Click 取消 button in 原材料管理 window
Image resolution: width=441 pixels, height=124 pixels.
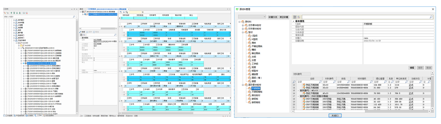tap(429, 68)
